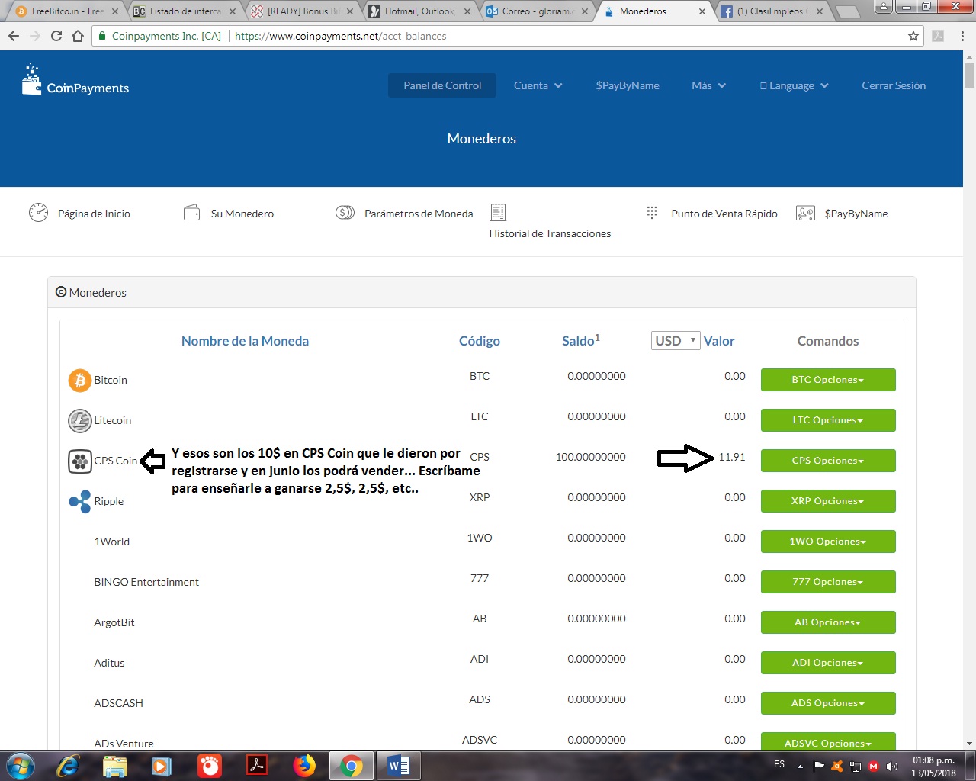Open the Su Monedero link
Image resolution: width=976 pixels, height=781 pixels.
pyautogui.click(x=242, y=214)
